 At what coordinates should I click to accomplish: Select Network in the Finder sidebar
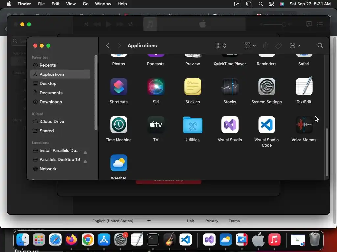coord(60,169)
